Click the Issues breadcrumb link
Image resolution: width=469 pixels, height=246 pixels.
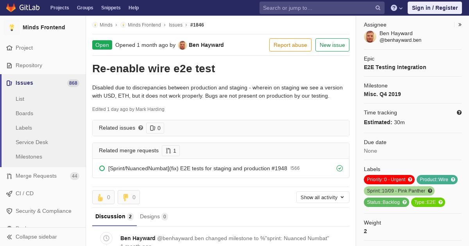click(175, 25)
